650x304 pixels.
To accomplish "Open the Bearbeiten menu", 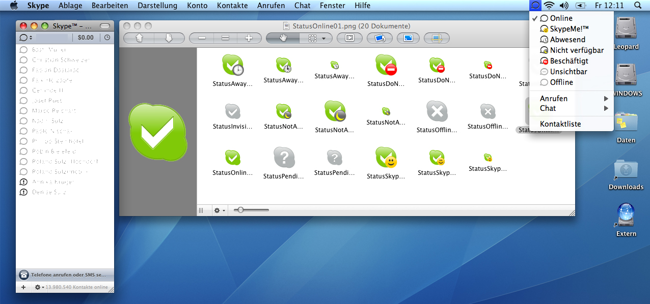I will coord(110,6).
